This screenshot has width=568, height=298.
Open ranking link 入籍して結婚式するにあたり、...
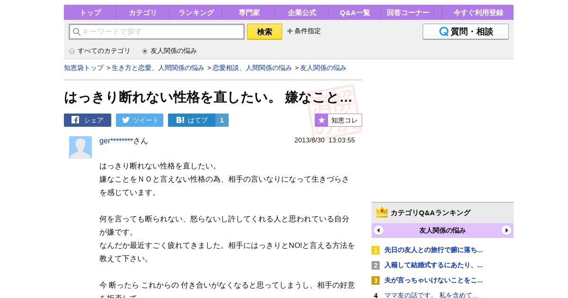click(434, 265)
